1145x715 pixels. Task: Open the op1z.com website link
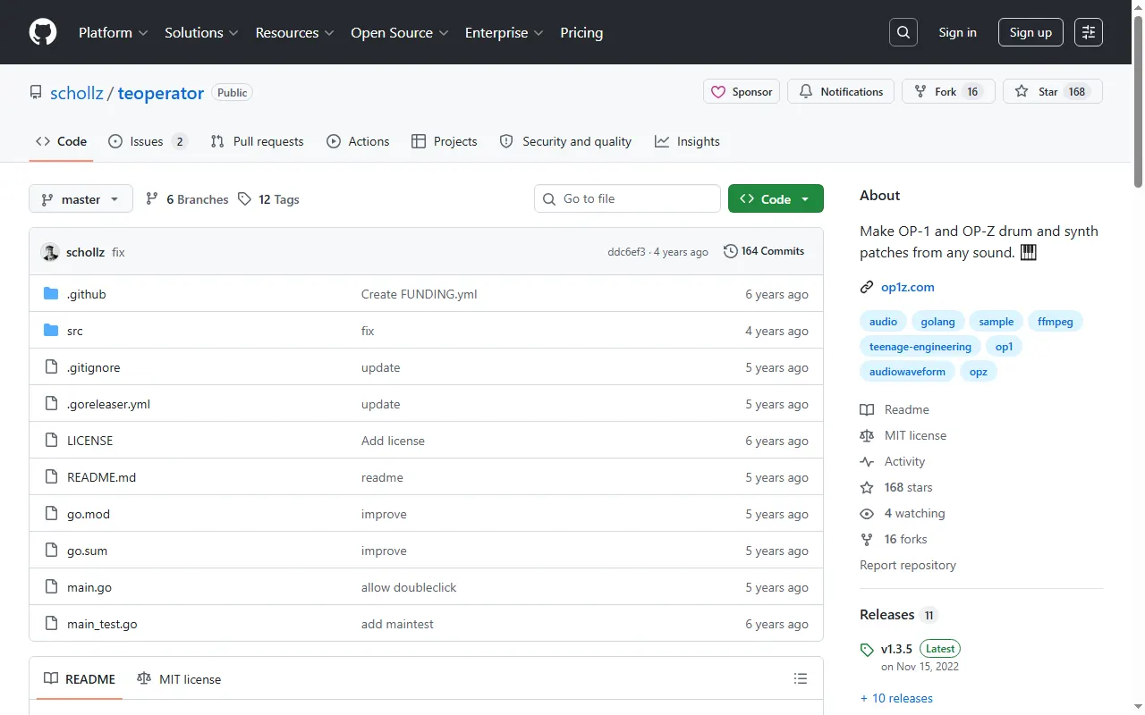coord(908,287)
